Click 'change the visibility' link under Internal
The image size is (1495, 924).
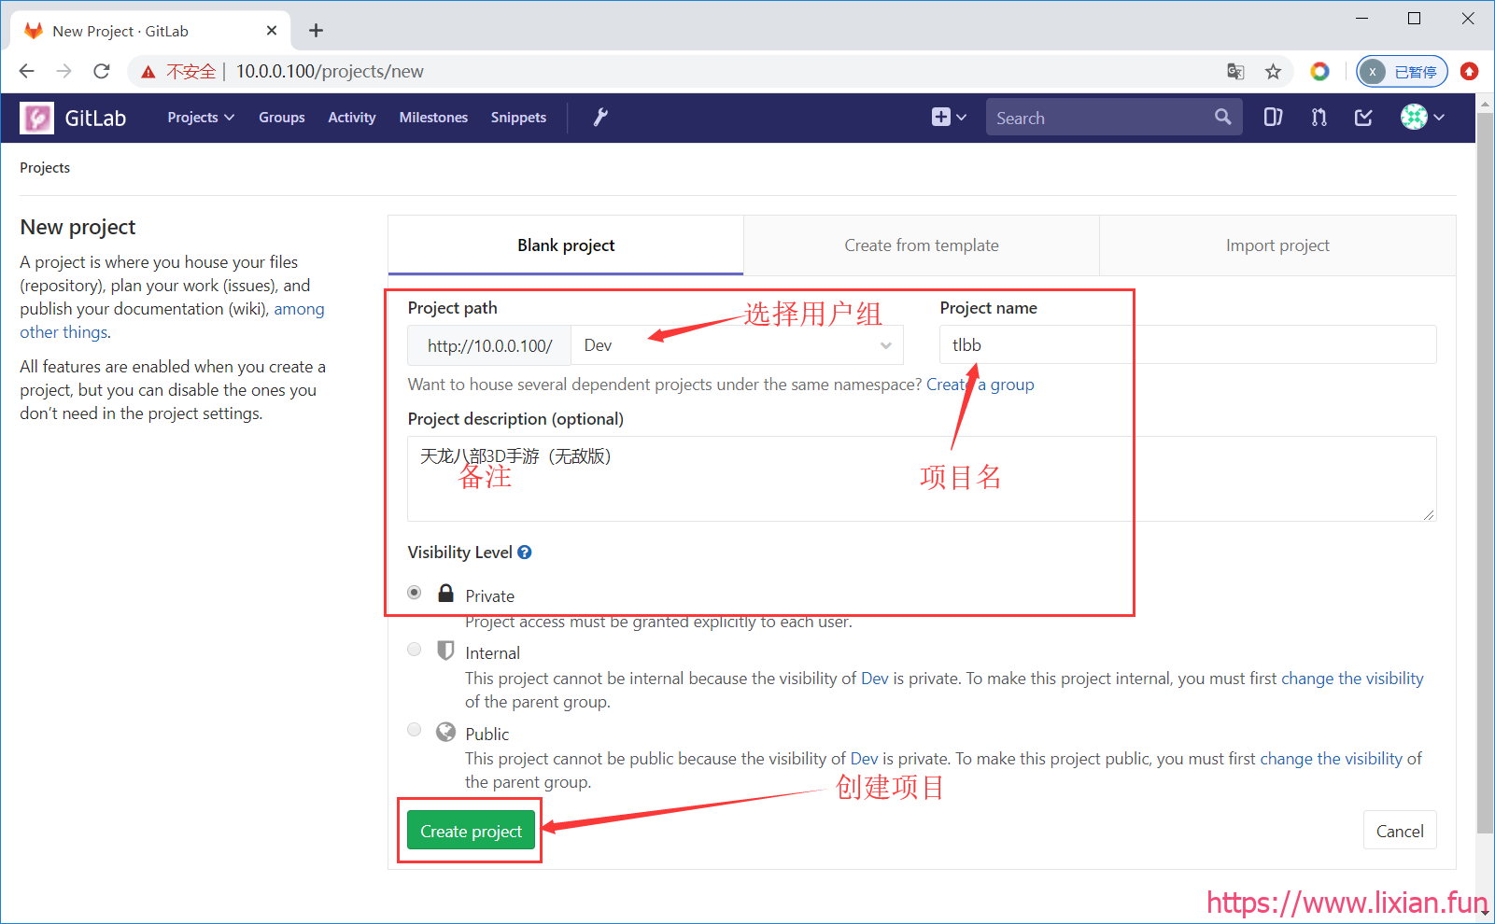tap(1352, 679)
